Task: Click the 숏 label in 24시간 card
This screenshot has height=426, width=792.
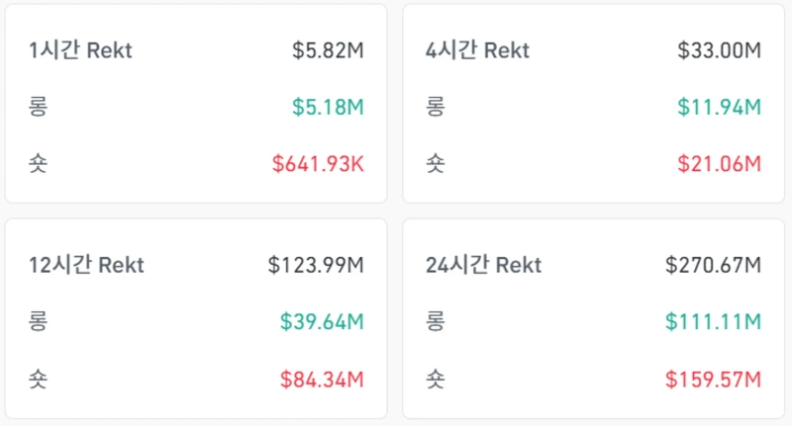Action: (435, 379)
